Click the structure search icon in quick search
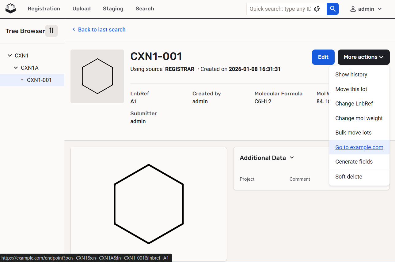Viewport: 395px width, 262px height. pyautogui.click(x=317, y=9)
